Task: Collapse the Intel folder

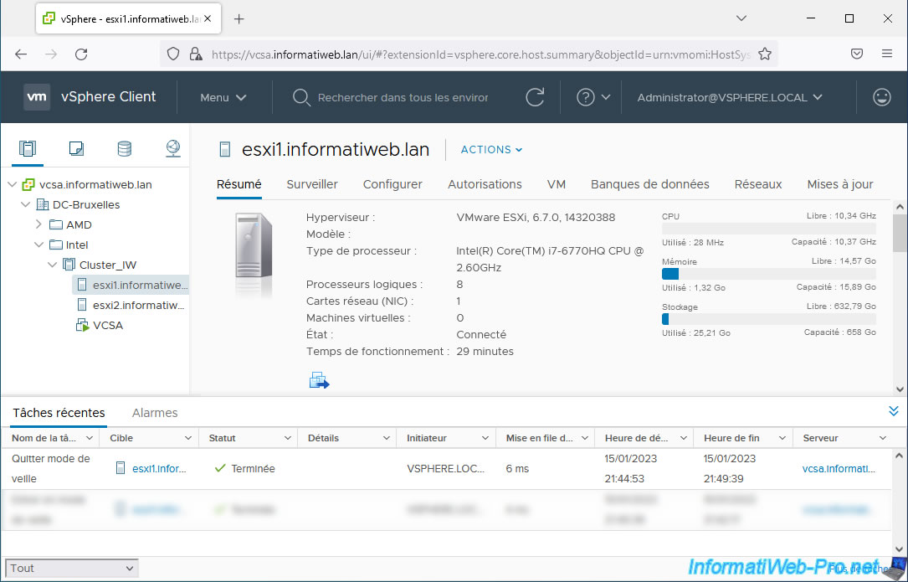Action: point(38,245)
